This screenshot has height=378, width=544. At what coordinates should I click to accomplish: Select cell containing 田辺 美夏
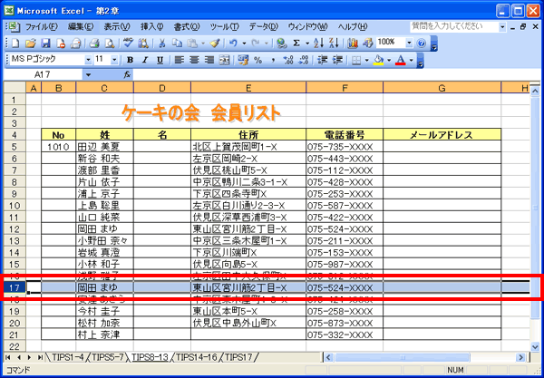pos(105,147)
